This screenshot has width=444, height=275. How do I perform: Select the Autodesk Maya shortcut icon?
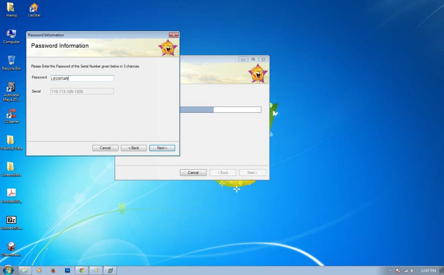11,92
